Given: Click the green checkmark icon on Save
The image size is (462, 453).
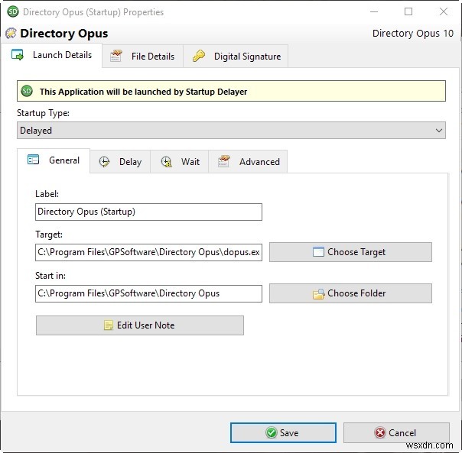Looking at the screenshot, I should [x=271, y=432].
